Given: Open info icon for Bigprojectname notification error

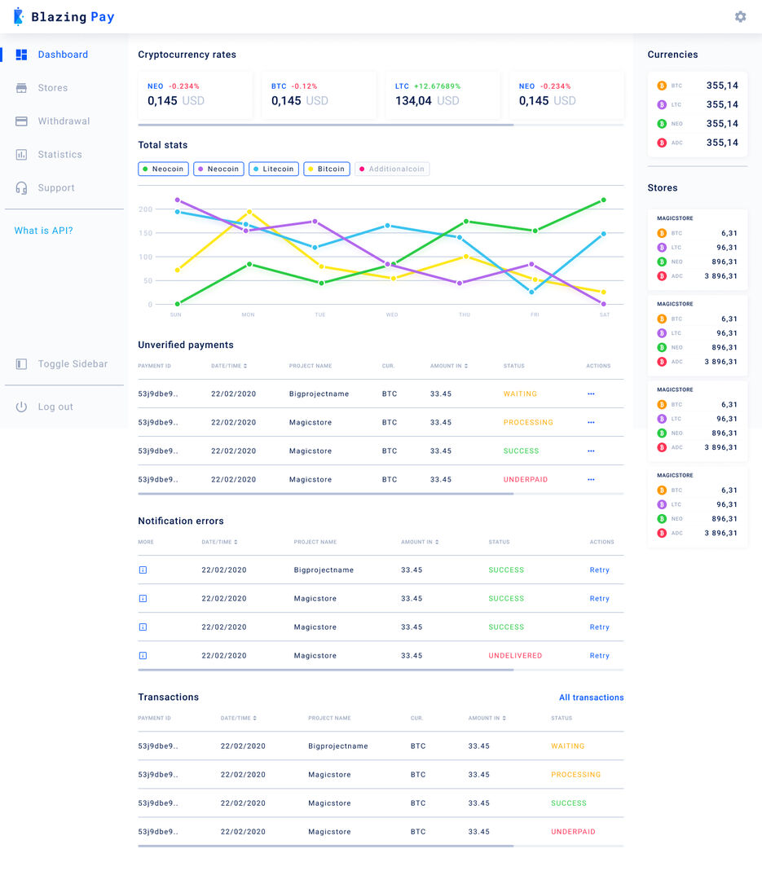Looking at the screenshot, I should 143,570.
